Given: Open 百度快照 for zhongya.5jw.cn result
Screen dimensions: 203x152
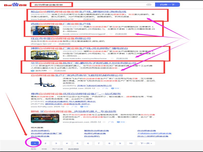Looking at the screenshot, I should 64,44.
